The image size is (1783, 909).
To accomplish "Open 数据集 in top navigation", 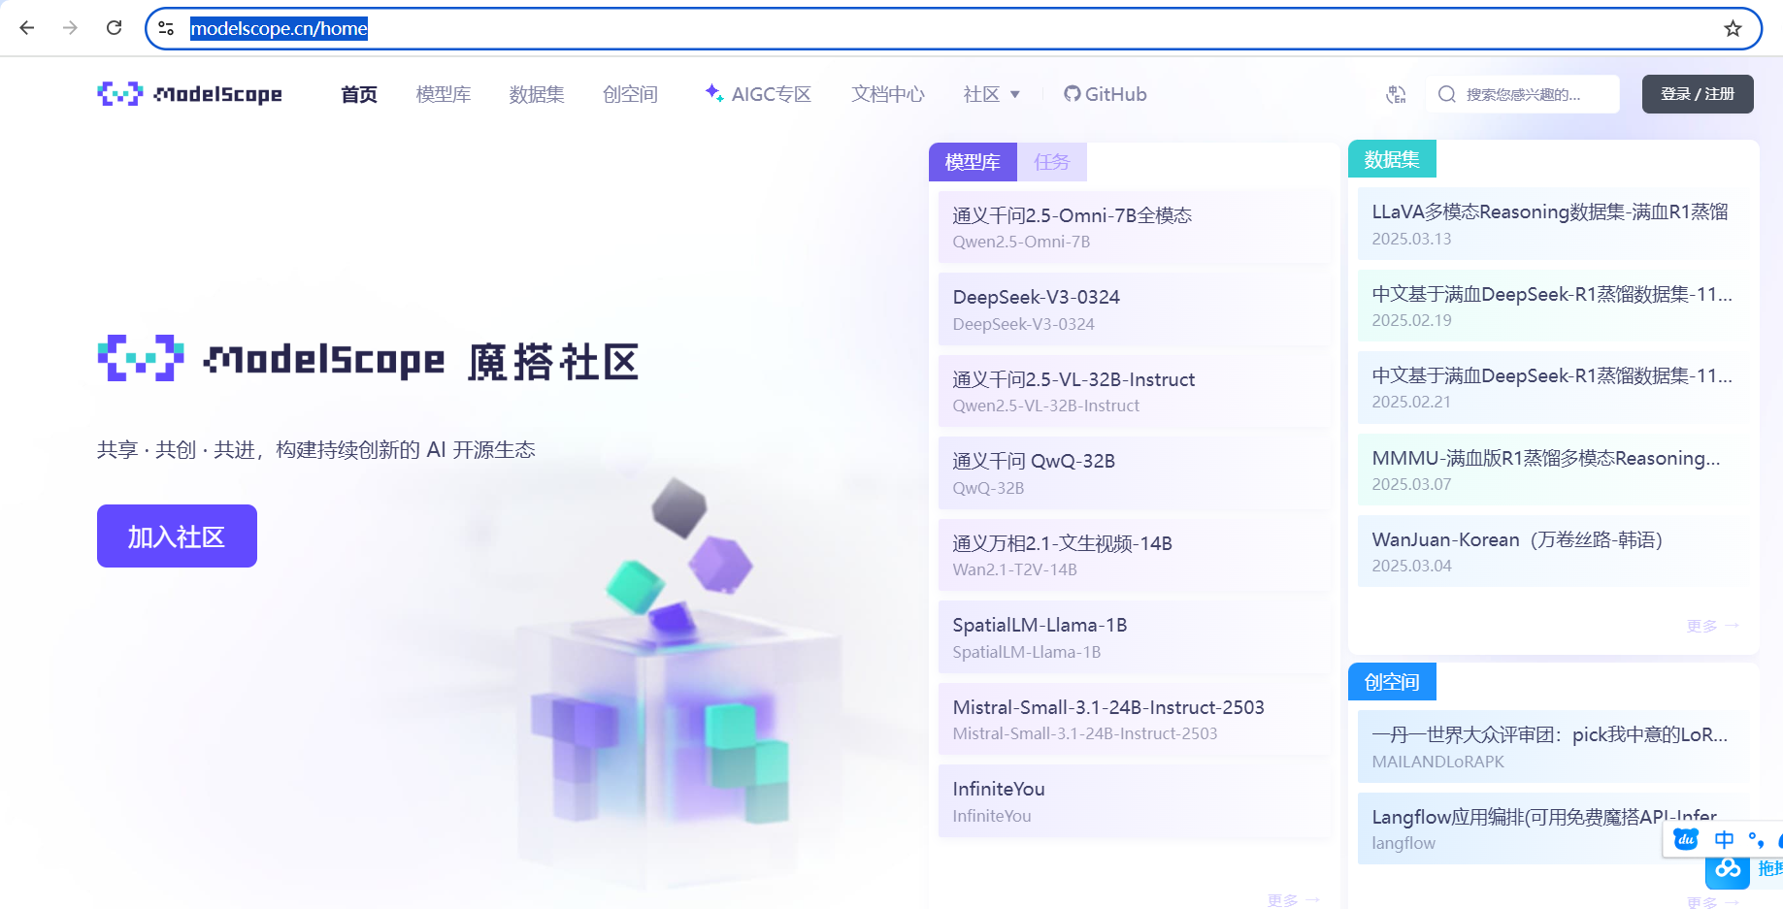I will 537,94.
